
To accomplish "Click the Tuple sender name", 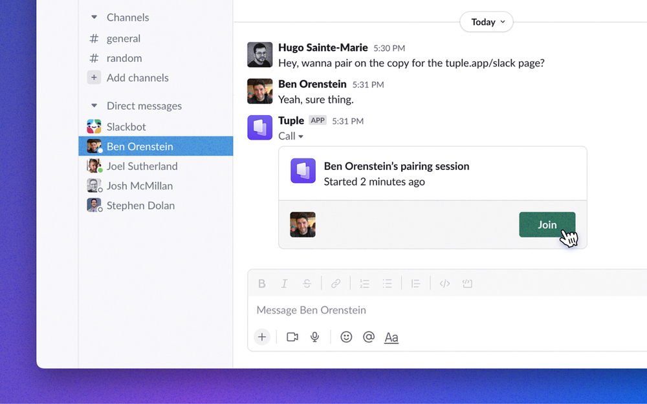I will [x=291, y=120].
